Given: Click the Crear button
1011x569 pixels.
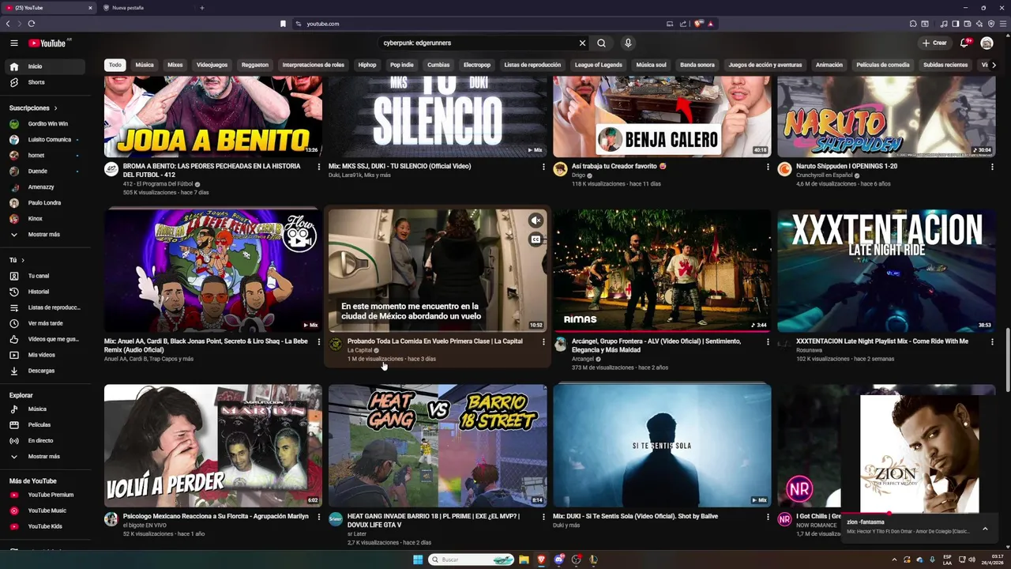Looking at the screenshot, I should point(934,43).
